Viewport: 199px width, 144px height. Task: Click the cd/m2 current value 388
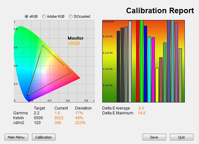(58, 123)
